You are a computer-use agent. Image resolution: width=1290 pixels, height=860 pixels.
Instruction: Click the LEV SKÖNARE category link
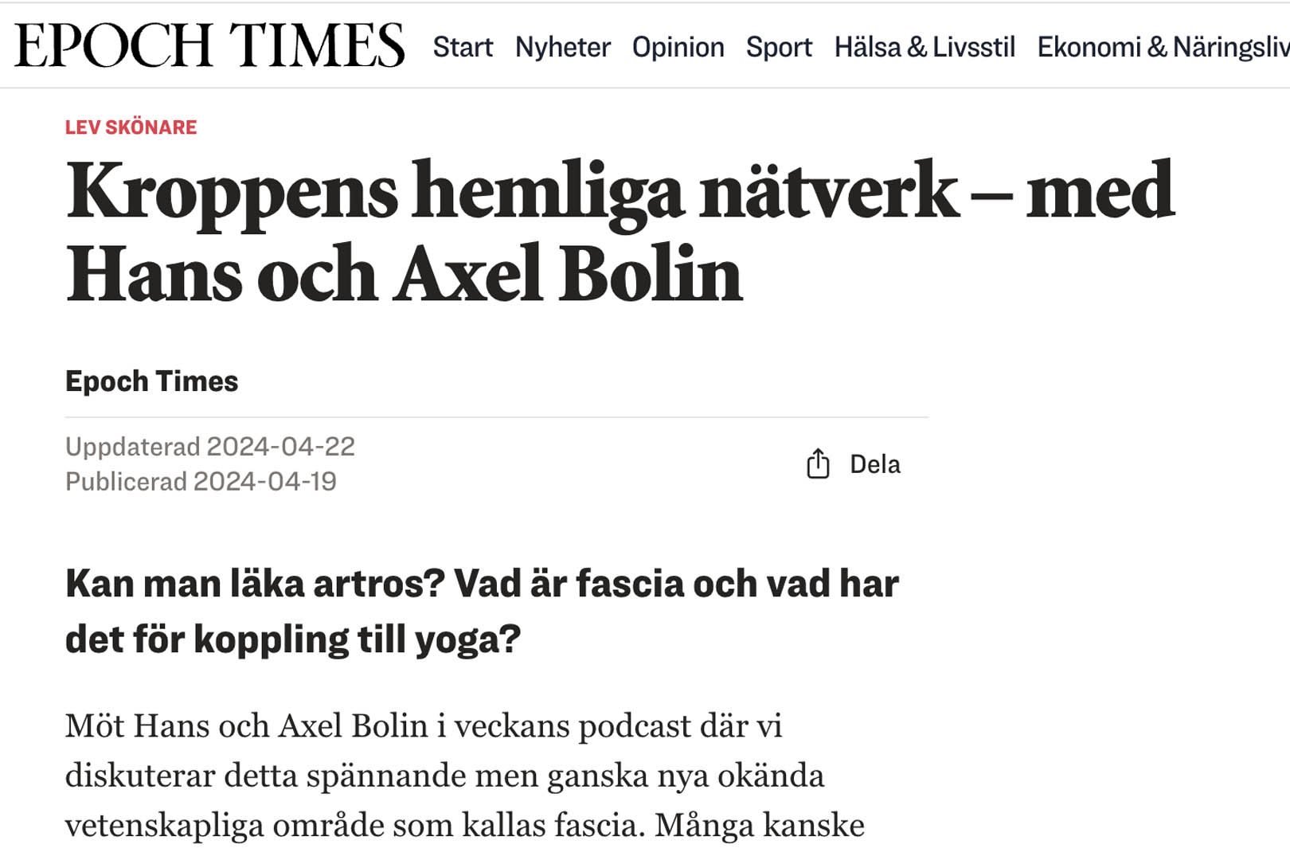[x=131, y=127]
